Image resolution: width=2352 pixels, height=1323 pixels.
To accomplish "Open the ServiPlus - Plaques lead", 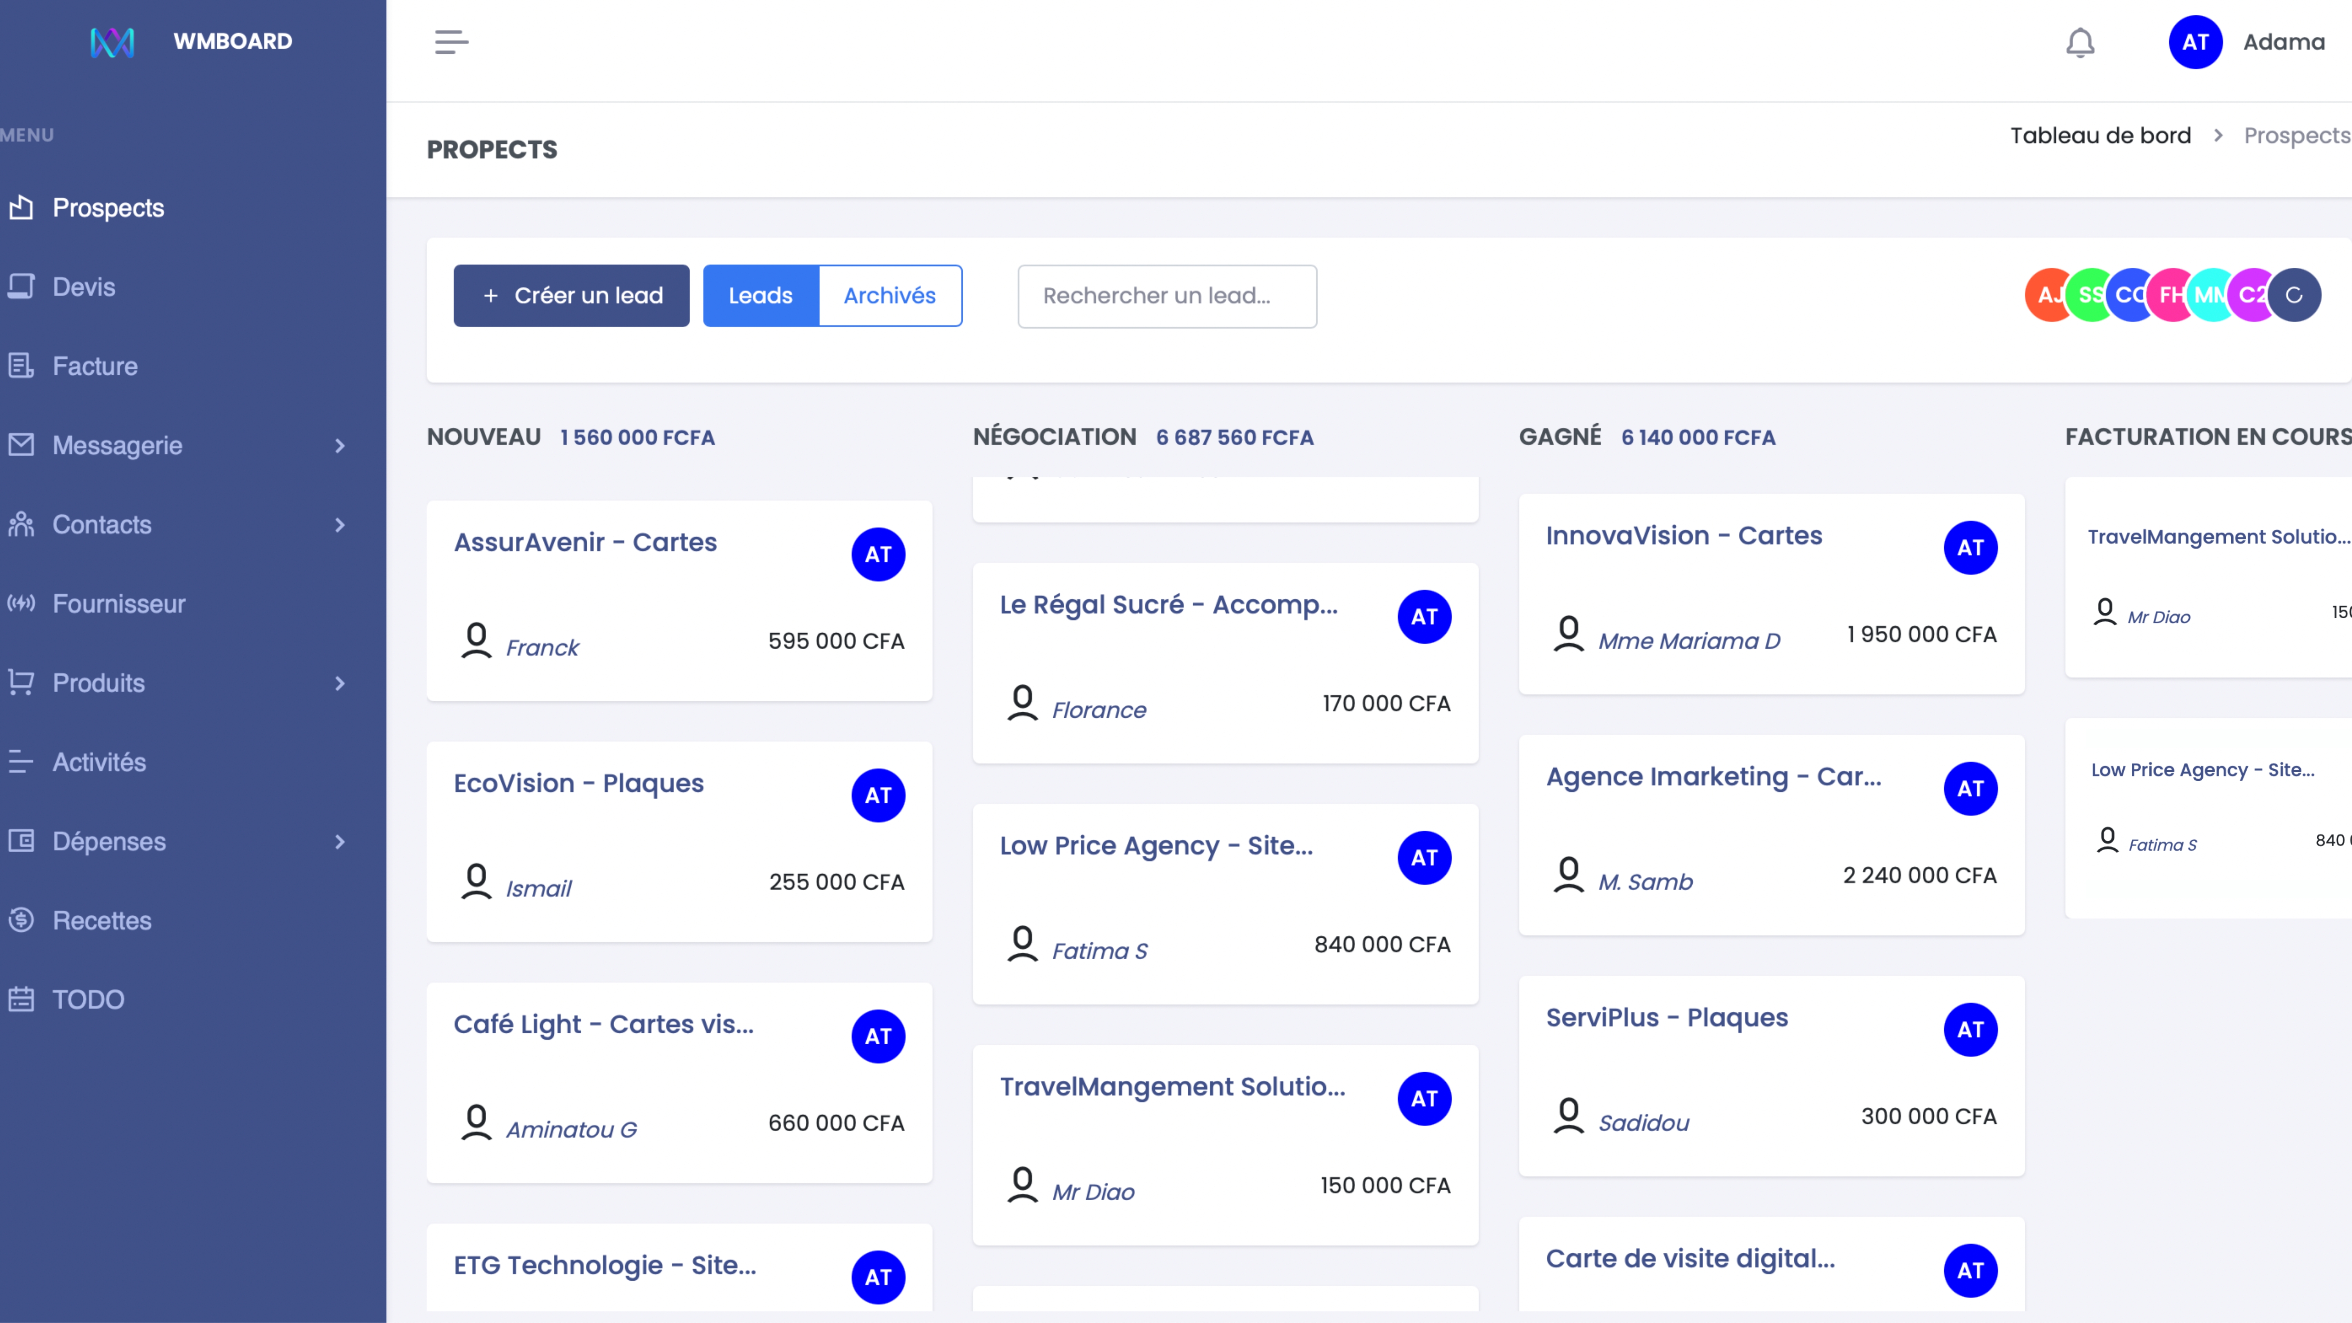I will [x=1667, y=1017].
